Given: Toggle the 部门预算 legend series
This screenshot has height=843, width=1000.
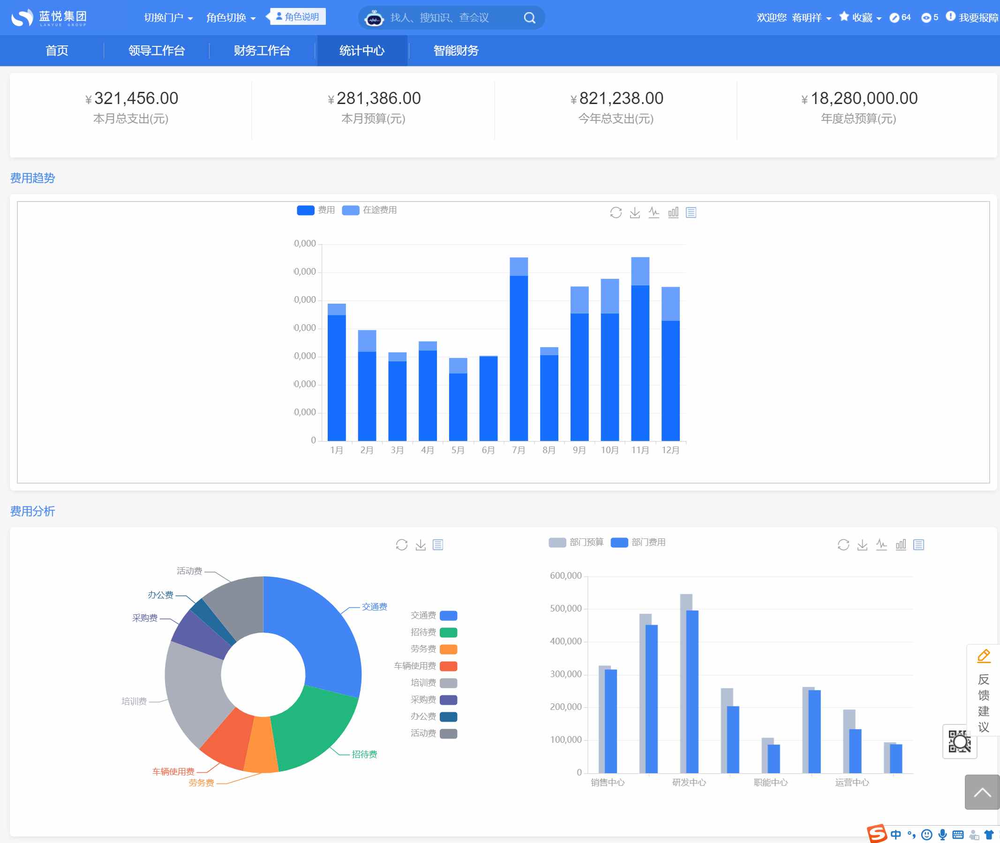Looking at the screenshot, I should (576, 543).
